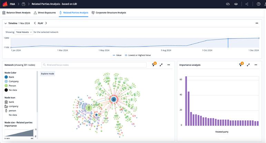Select the Company light blue color swatch
This screenshot has width=266, height=143.
[x=6, y=81]
